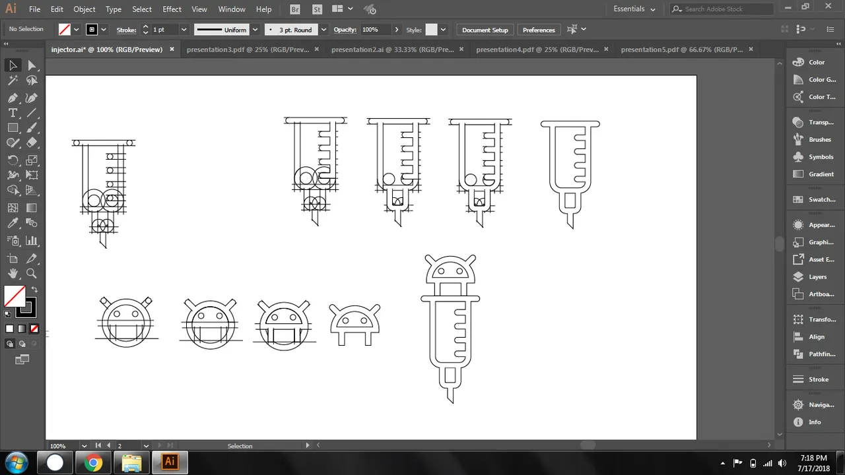845x475 pixels.
Task: Select the Hand tool
Action: point(13,273)
